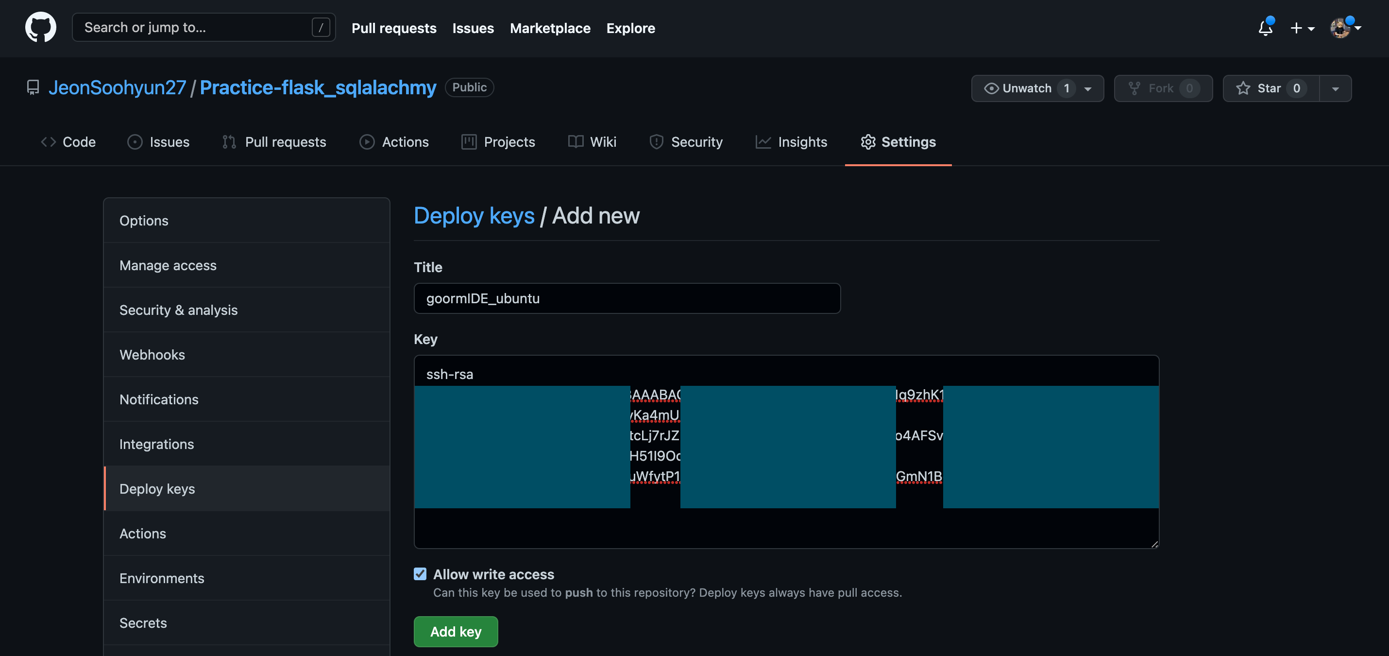Open the Code tab
The height and width of the screenshot is (656, 1389).
(68, 142)
